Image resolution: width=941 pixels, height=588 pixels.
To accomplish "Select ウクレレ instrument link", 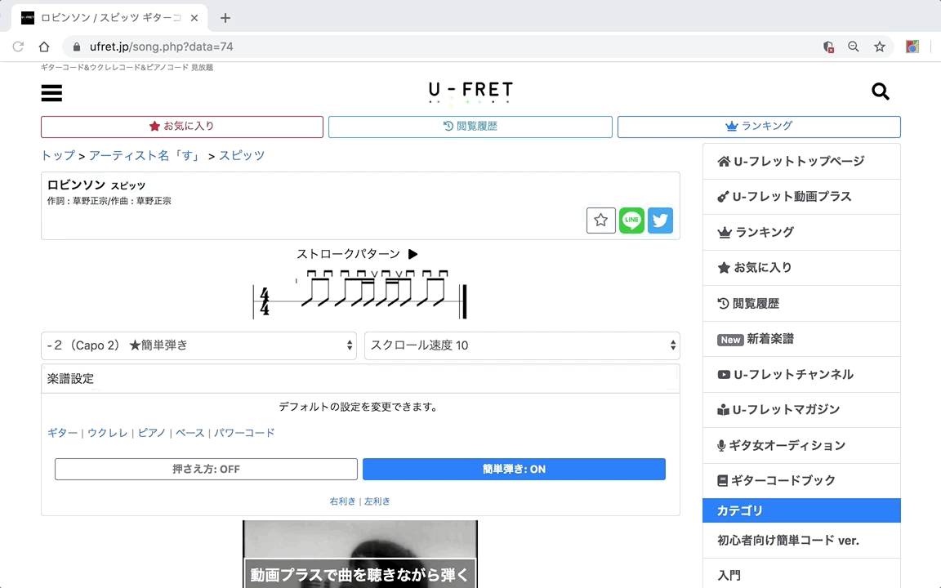I will pyautogui.click(x=108, y=433).
